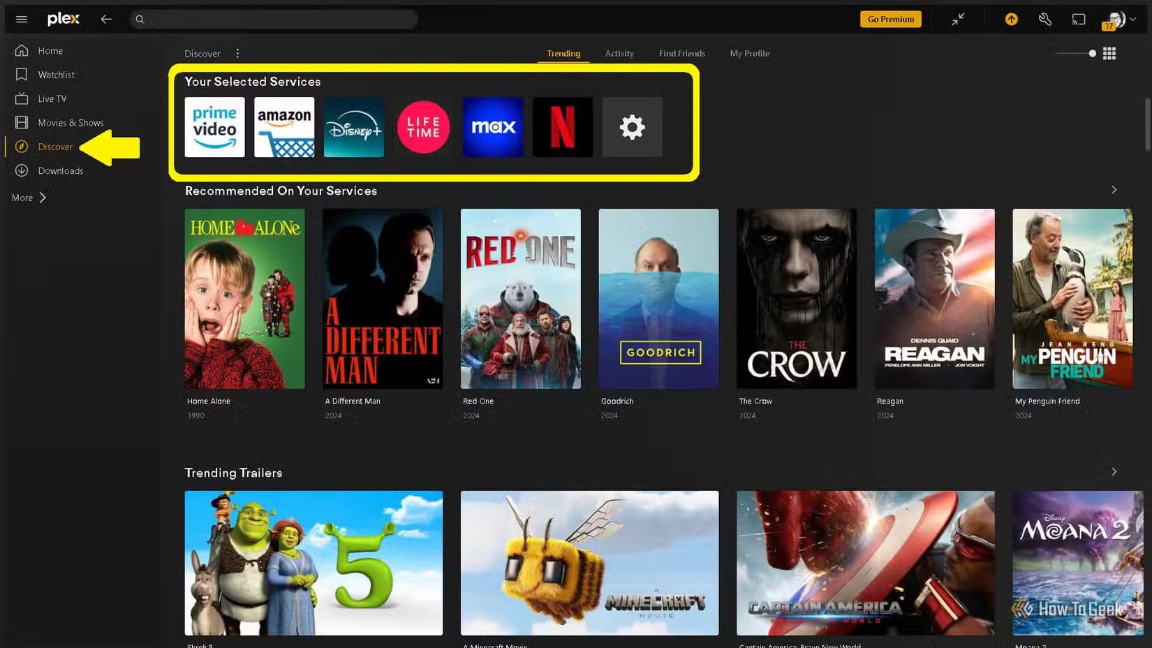This screenshot has width=1152, height=648.
Task: Click the Trending Trailers heading
Action: tap(233, 473)
